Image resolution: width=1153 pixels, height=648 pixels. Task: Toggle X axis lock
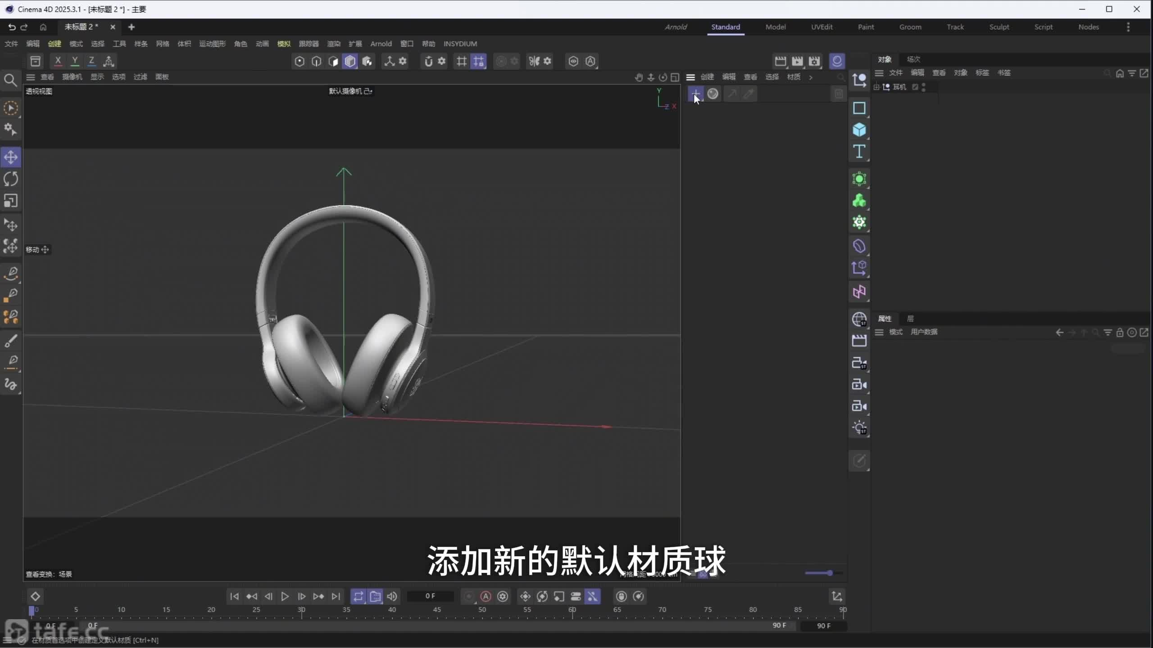[58, 61]
